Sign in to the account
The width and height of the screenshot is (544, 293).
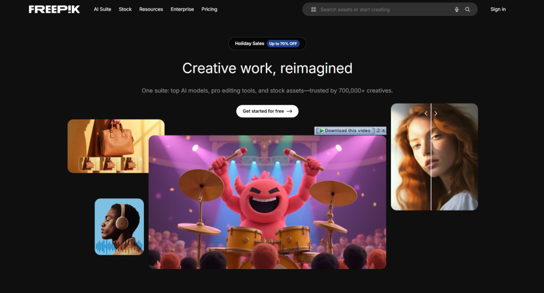pos(498,10)
